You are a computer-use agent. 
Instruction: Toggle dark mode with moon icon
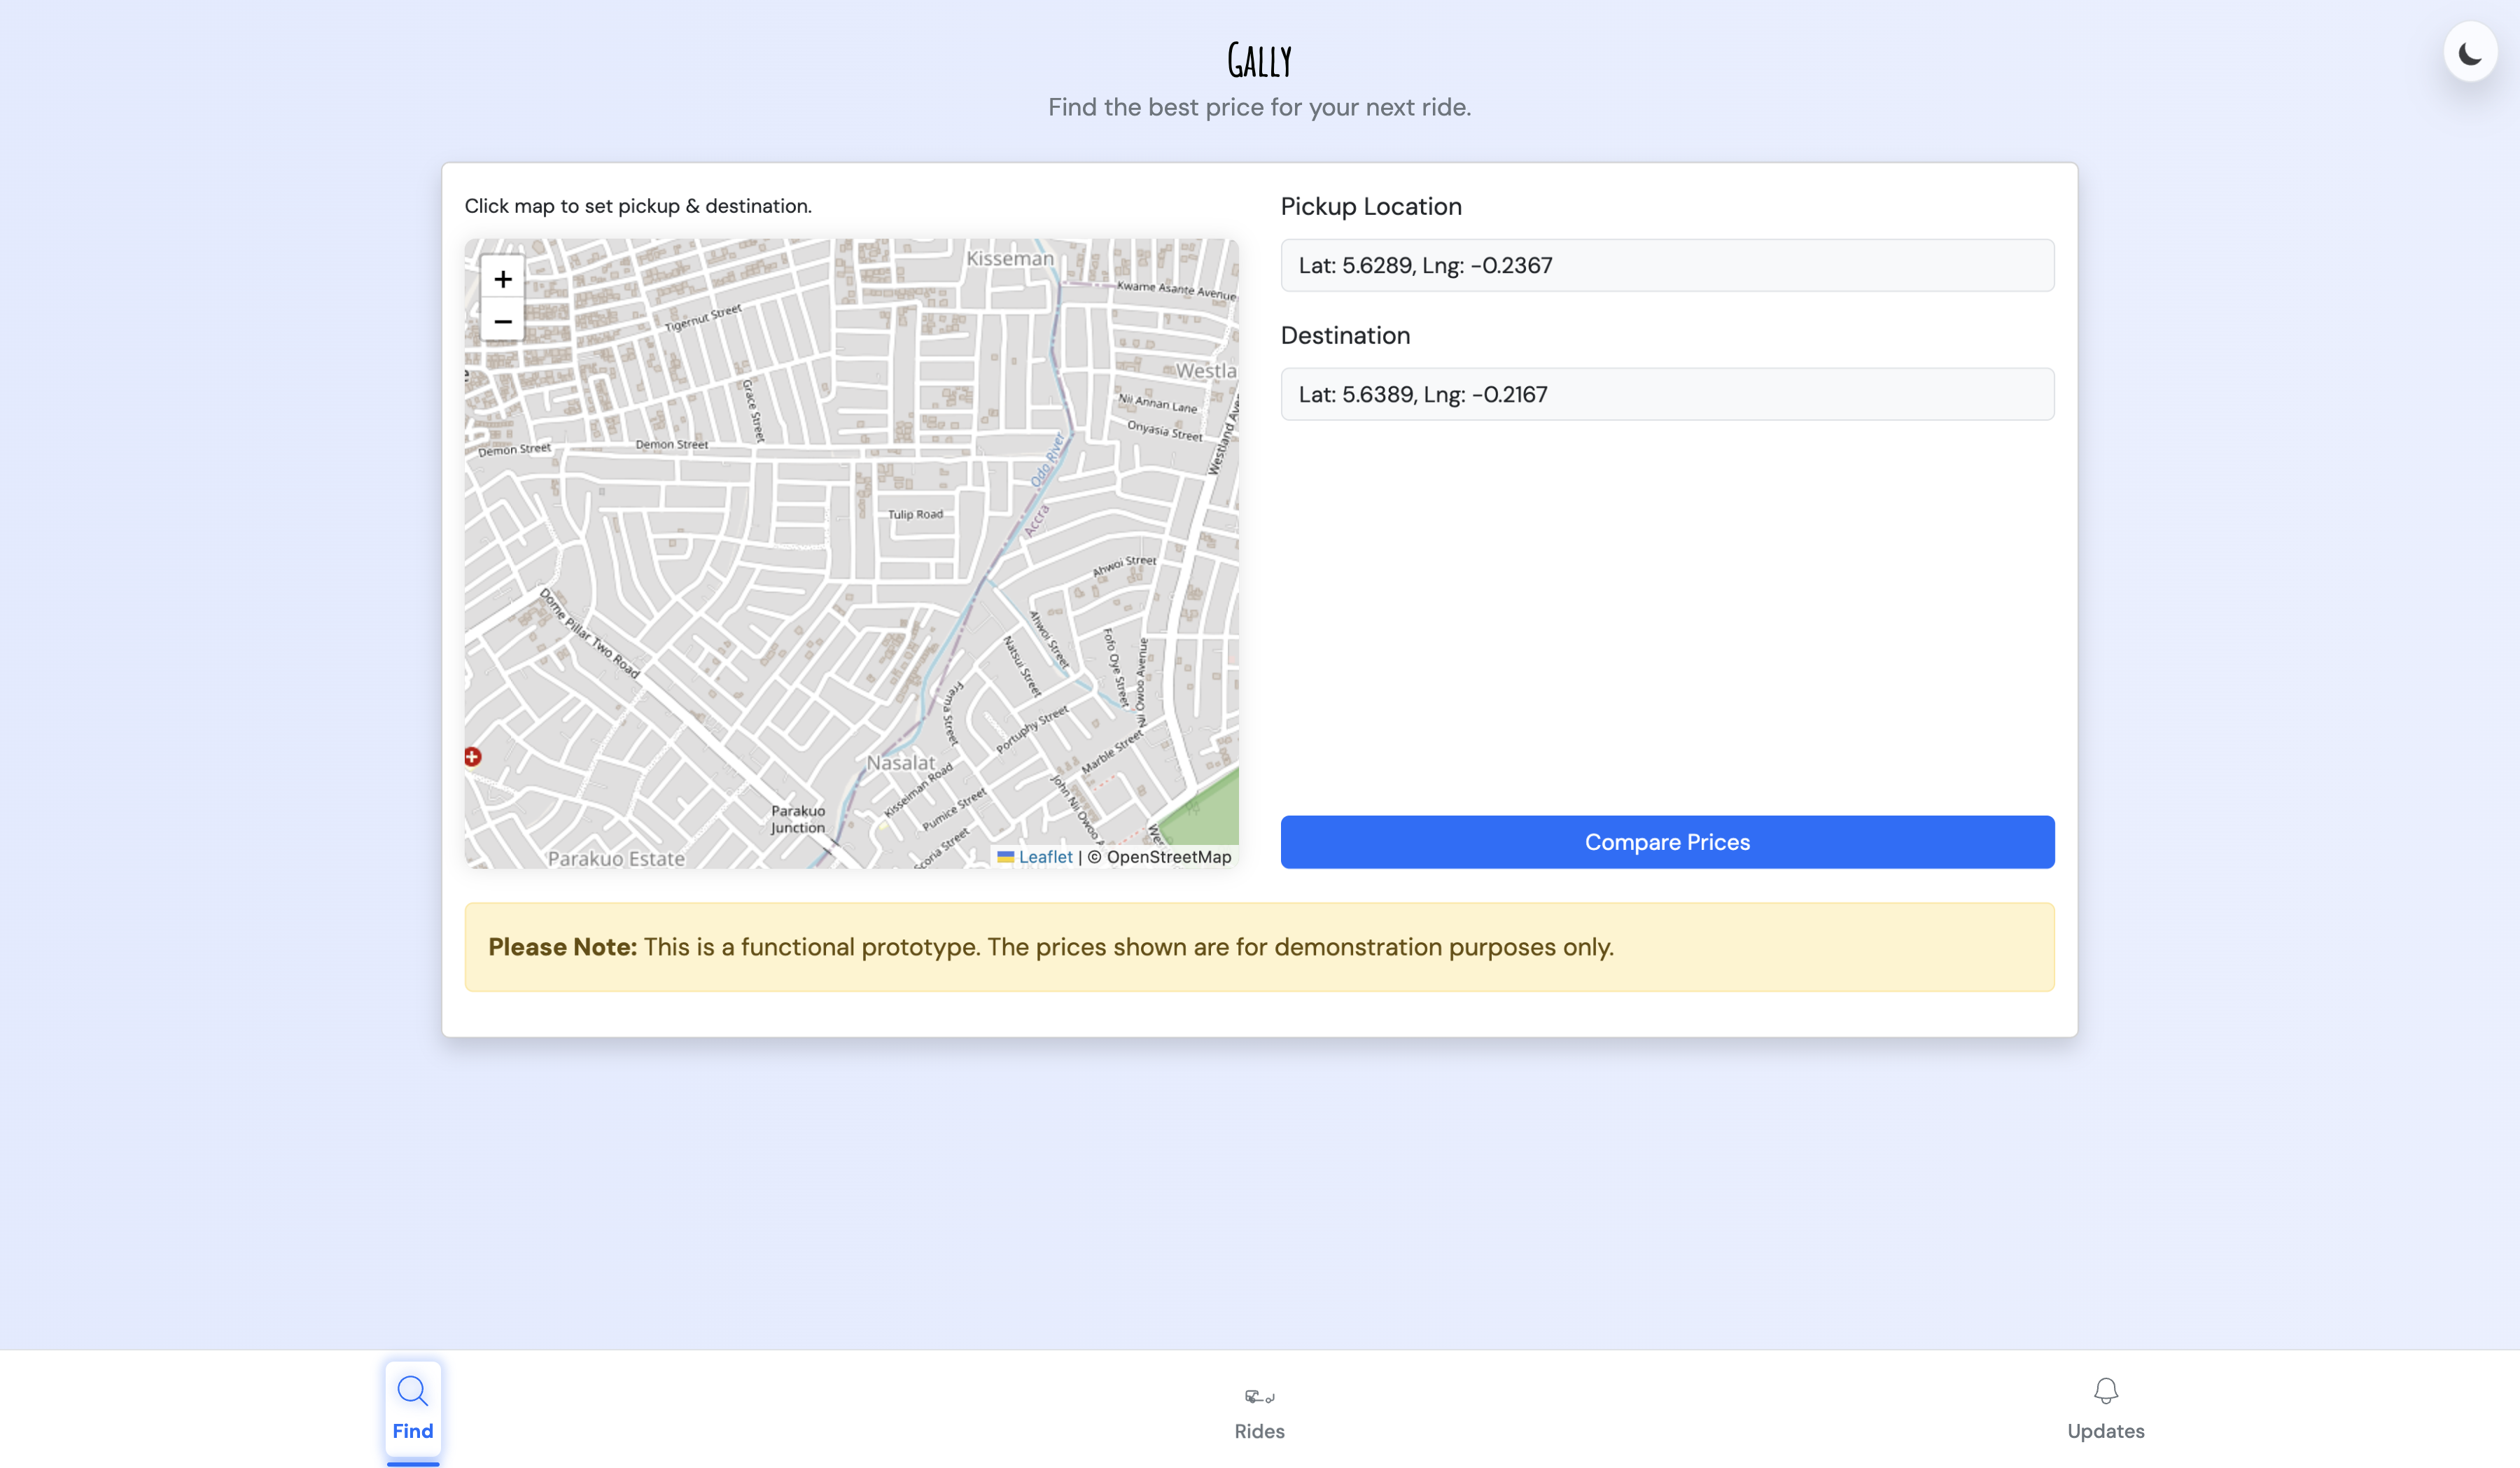pos(2469,53)
